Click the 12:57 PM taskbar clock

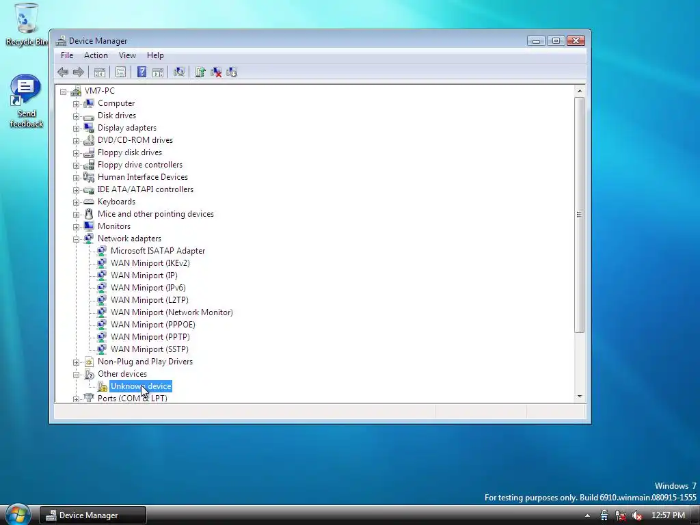coord(668,515)
